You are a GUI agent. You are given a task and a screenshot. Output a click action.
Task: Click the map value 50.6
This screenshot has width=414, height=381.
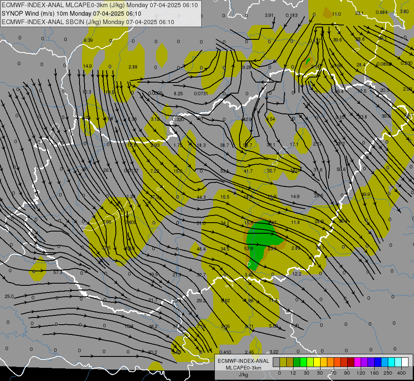click(x=341, y=169)
